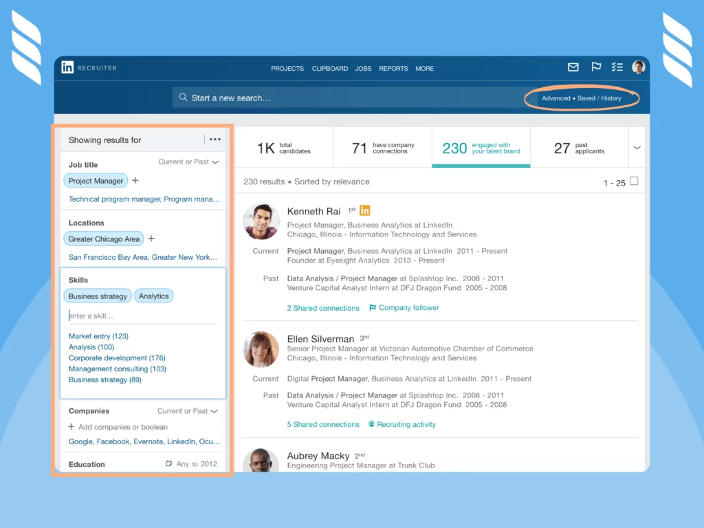Click the plus icon beside Add companies

(71, 426)
